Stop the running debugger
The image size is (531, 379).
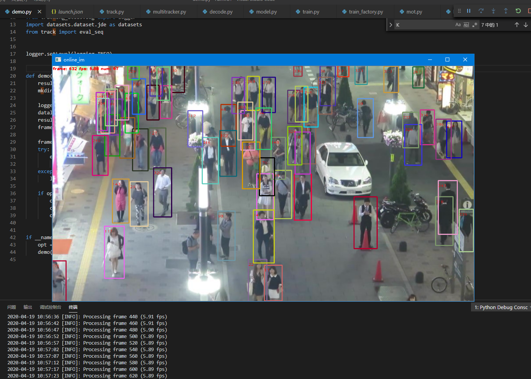pyautogui.click(x=529, y=11)
